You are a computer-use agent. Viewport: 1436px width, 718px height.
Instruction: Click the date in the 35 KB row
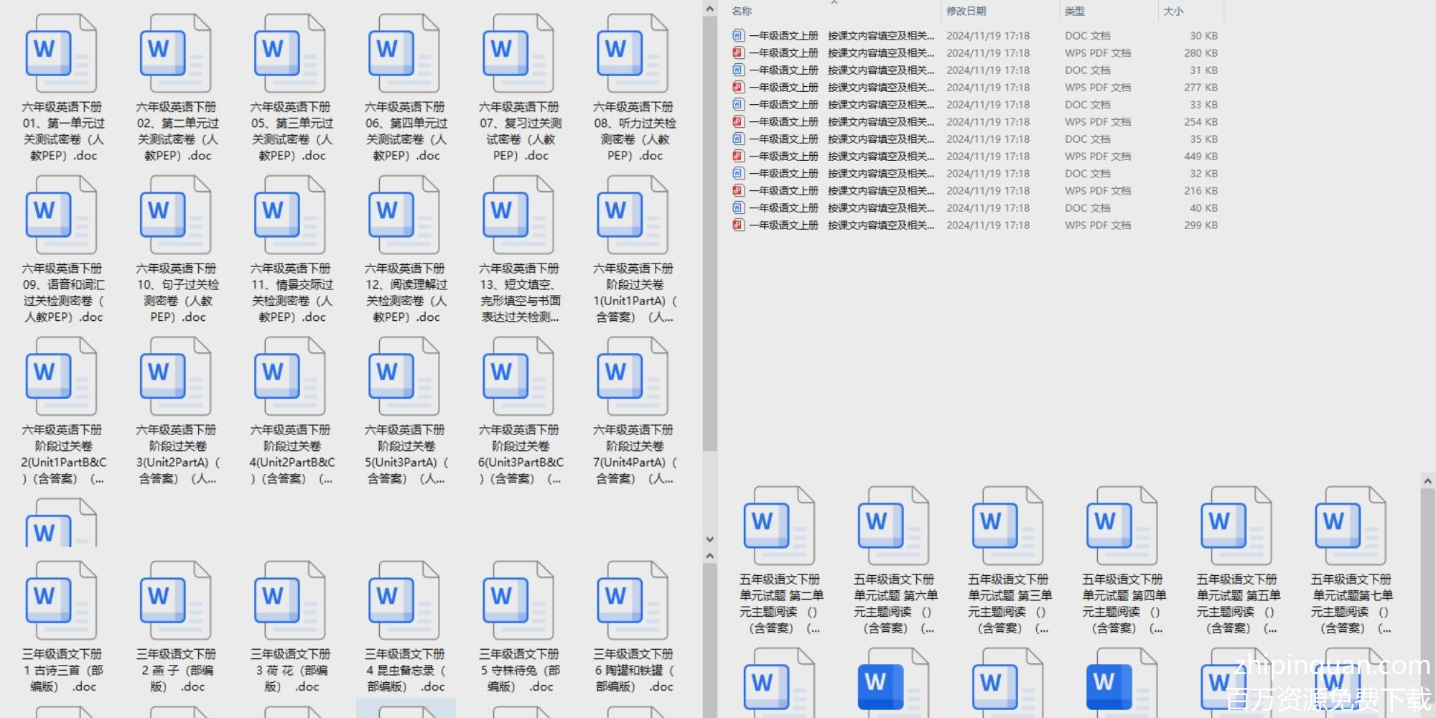click(x=988, y=139)
